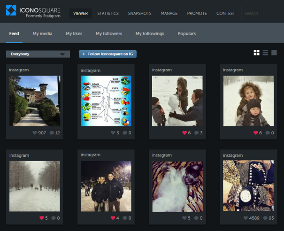Click instagram username above two children photo
This screenshot has width=284, height=231.
[233, 70]
